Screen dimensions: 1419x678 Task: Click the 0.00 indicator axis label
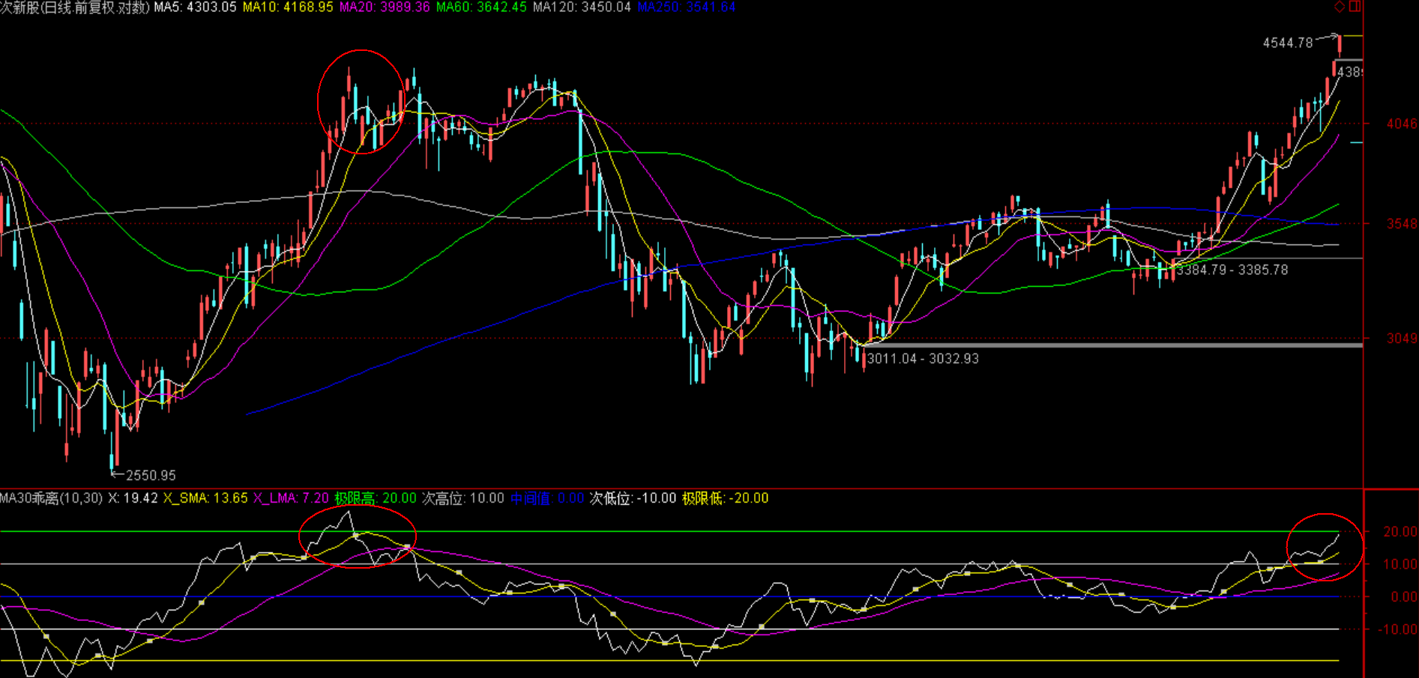[x=1403, y=597]
